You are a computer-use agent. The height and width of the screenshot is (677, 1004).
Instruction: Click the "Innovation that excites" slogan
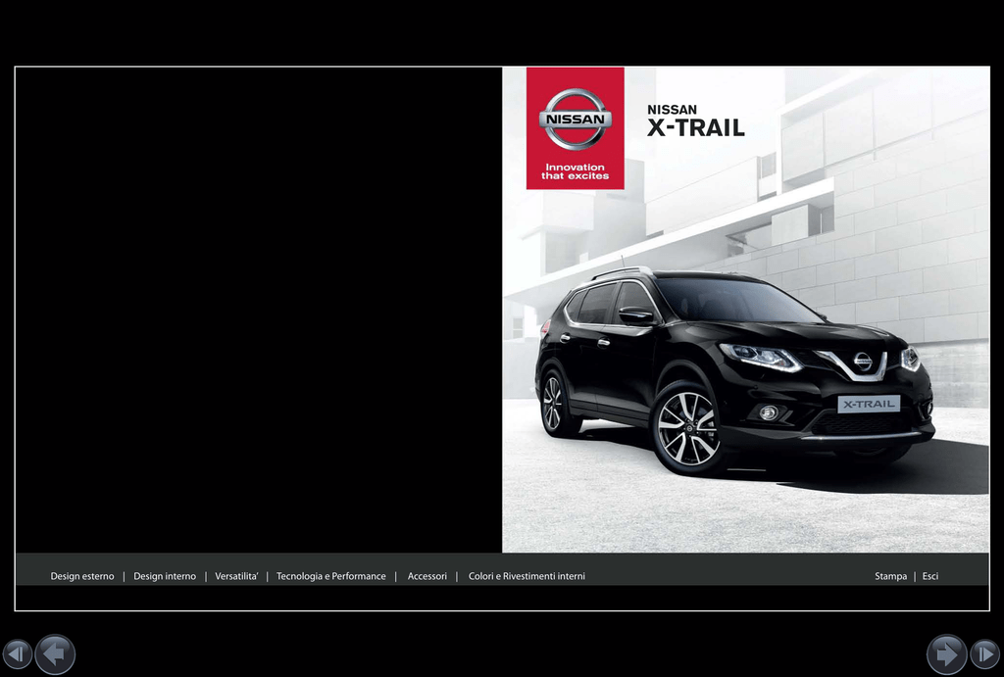pos(576,171)
